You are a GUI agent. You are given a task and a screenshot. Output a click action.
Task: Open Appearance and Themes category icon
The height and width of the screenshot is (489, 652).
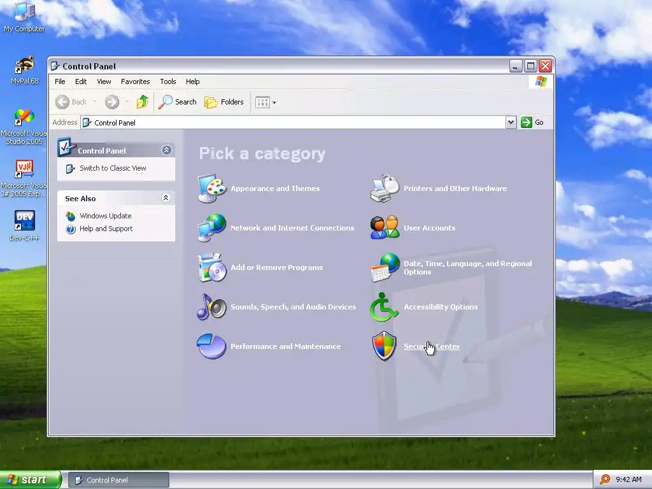[211, 188]
